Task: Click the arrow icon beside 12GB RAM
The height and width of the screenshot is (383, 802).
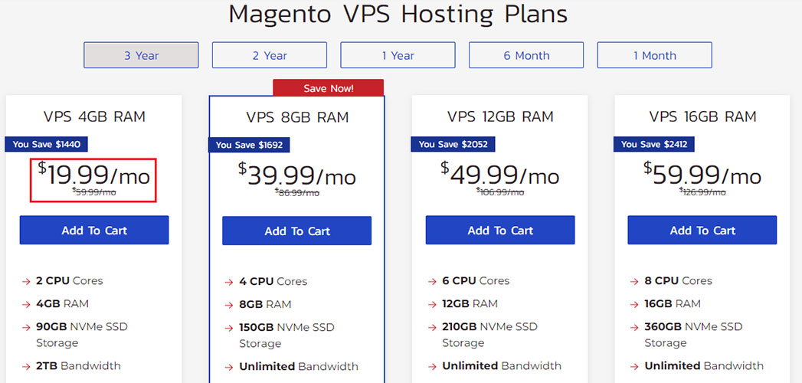Action: [x=432, y=304]
